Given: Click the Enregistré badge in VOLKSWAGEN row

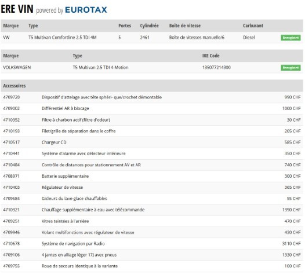Looking at the screenshot, I should click(291, 68).
